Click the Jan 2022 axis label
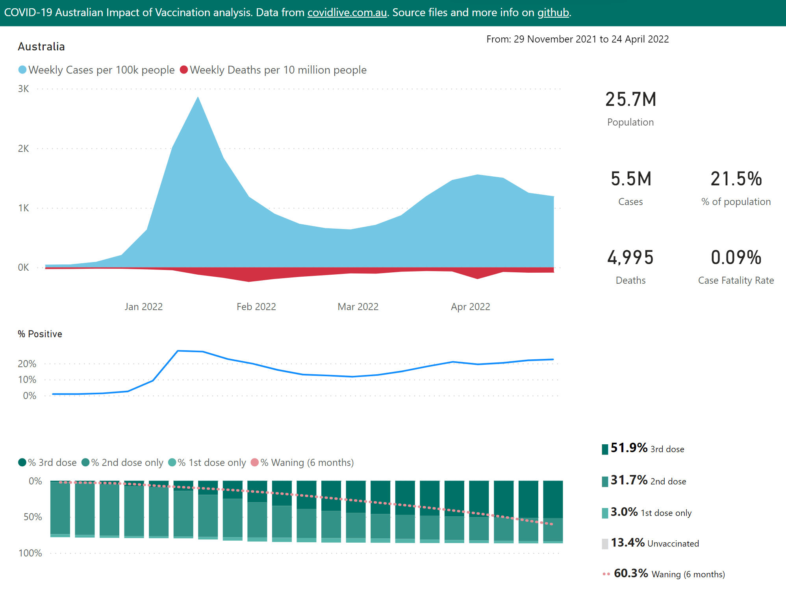Screen dimensions: 786x595 144,307
